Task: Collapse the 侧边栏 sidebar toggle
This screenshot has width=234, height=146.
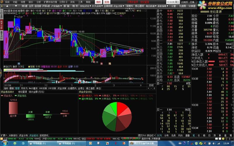Action: click(151, 135)
